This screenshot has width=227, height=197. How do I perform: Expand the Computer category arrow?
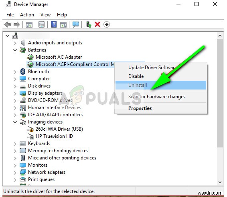[x=15, y=79]
